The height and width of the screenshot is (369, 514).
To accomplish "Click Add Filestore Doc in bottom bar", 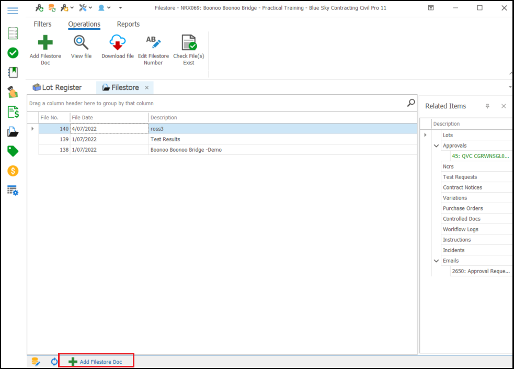I will tap(96, 362).
